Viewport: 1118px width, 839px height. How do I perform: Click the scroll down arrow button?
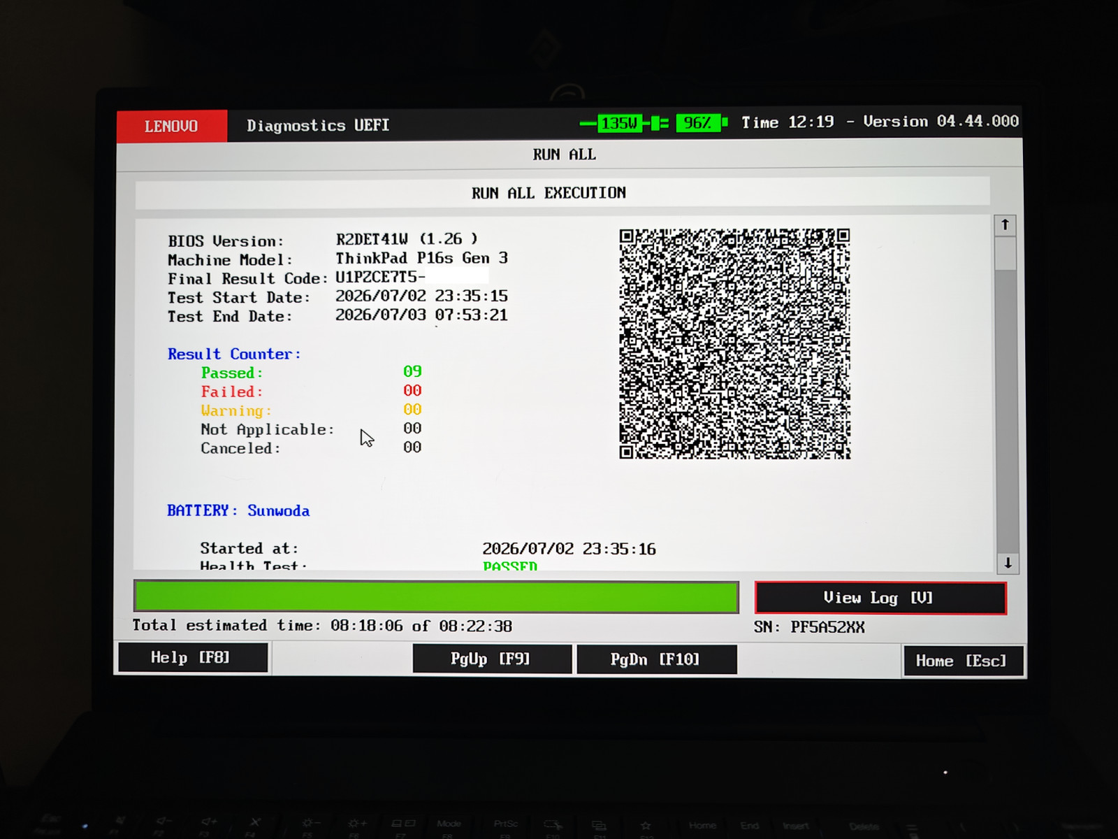click(x=1008, y=563)
